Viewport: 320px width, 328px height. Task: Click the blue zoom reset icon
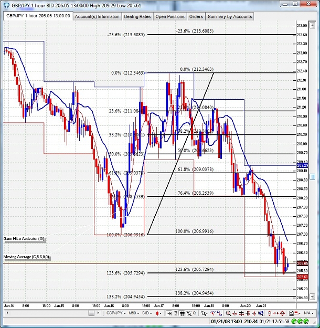click(x=261, y=313)
